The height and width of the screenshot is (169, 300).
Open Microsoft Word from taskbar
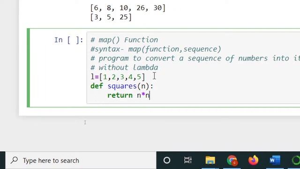point(275,160)
